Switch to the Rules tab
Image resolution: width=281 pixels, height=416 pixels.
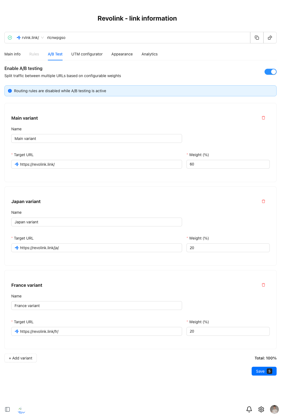click(34, 54)
